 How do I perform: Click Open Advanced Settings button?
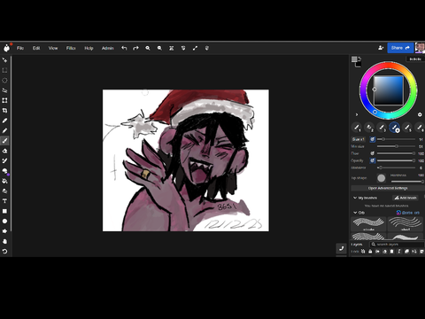(x=388, y=188)
